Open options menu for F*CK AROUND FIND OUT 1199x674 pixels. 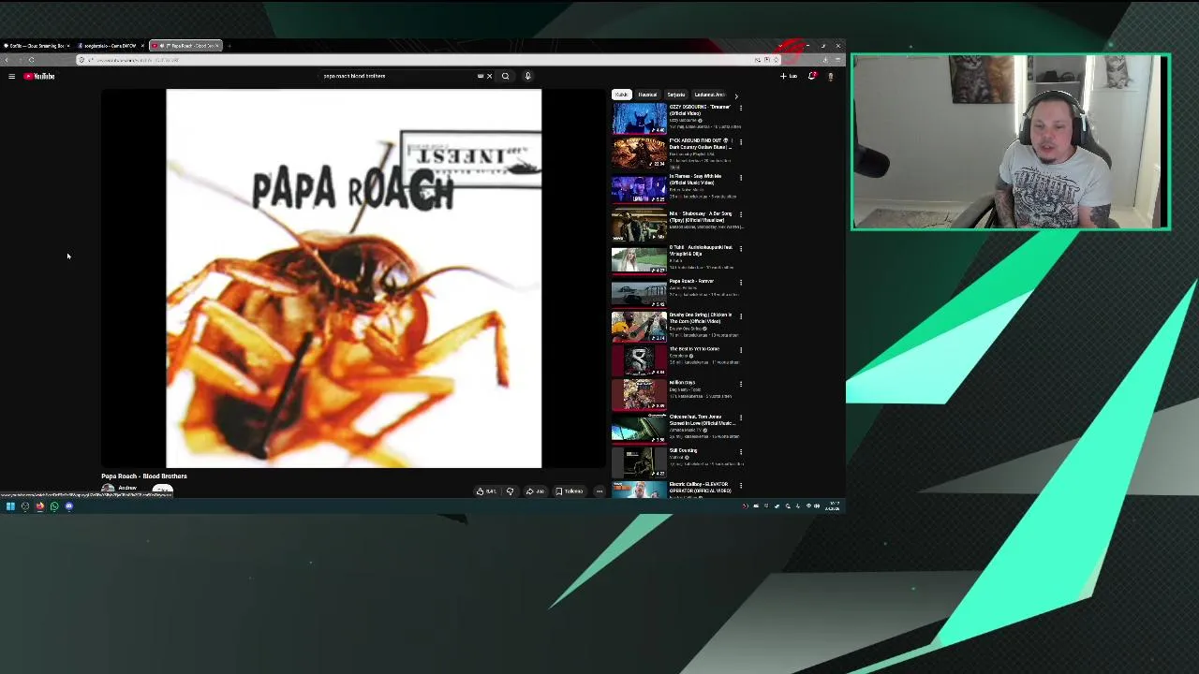tap(741, 142)
